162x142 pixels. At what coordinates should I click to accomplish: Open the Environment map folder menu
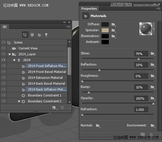click(x=153, y=126)
